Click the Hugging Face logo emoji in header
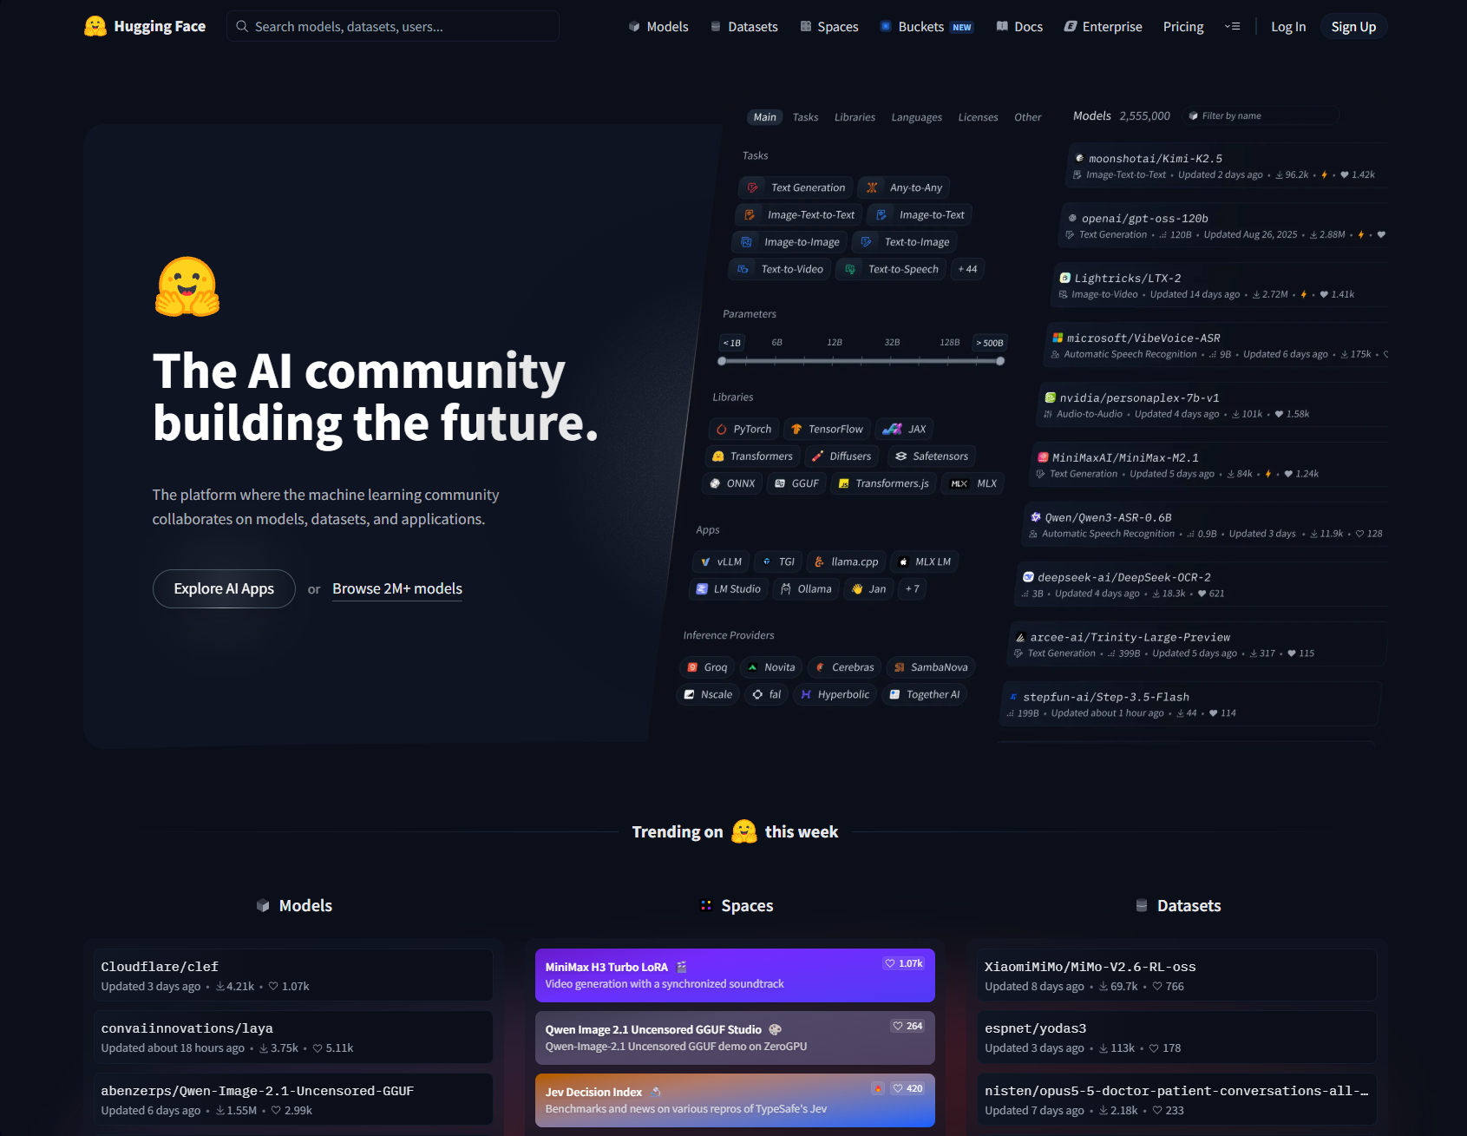Image resolution: width=1467 pixels, height=1136 pixels. tap(95, 26)
